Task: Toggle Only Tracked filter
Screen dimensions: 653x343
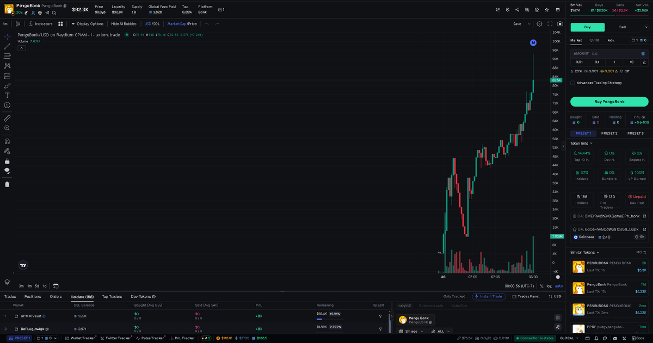Action: pos(454,296)
